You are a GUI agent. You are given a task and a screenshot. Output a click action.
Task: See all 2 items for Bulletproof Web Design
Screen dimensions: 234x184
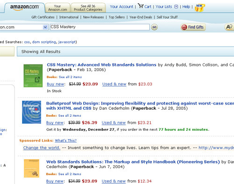[x=70, y=115]
